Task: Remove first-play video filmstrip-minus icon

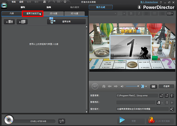Action: tap(166, 103)
